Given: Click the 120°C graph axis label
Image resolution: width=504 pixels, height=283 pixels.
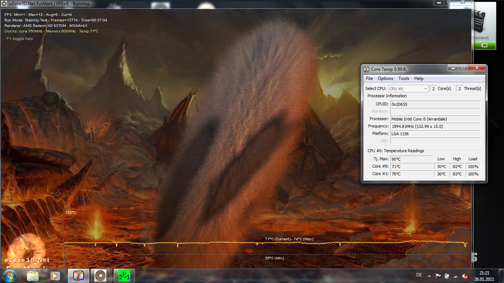Looking at the screenshot, I should 70,213.
